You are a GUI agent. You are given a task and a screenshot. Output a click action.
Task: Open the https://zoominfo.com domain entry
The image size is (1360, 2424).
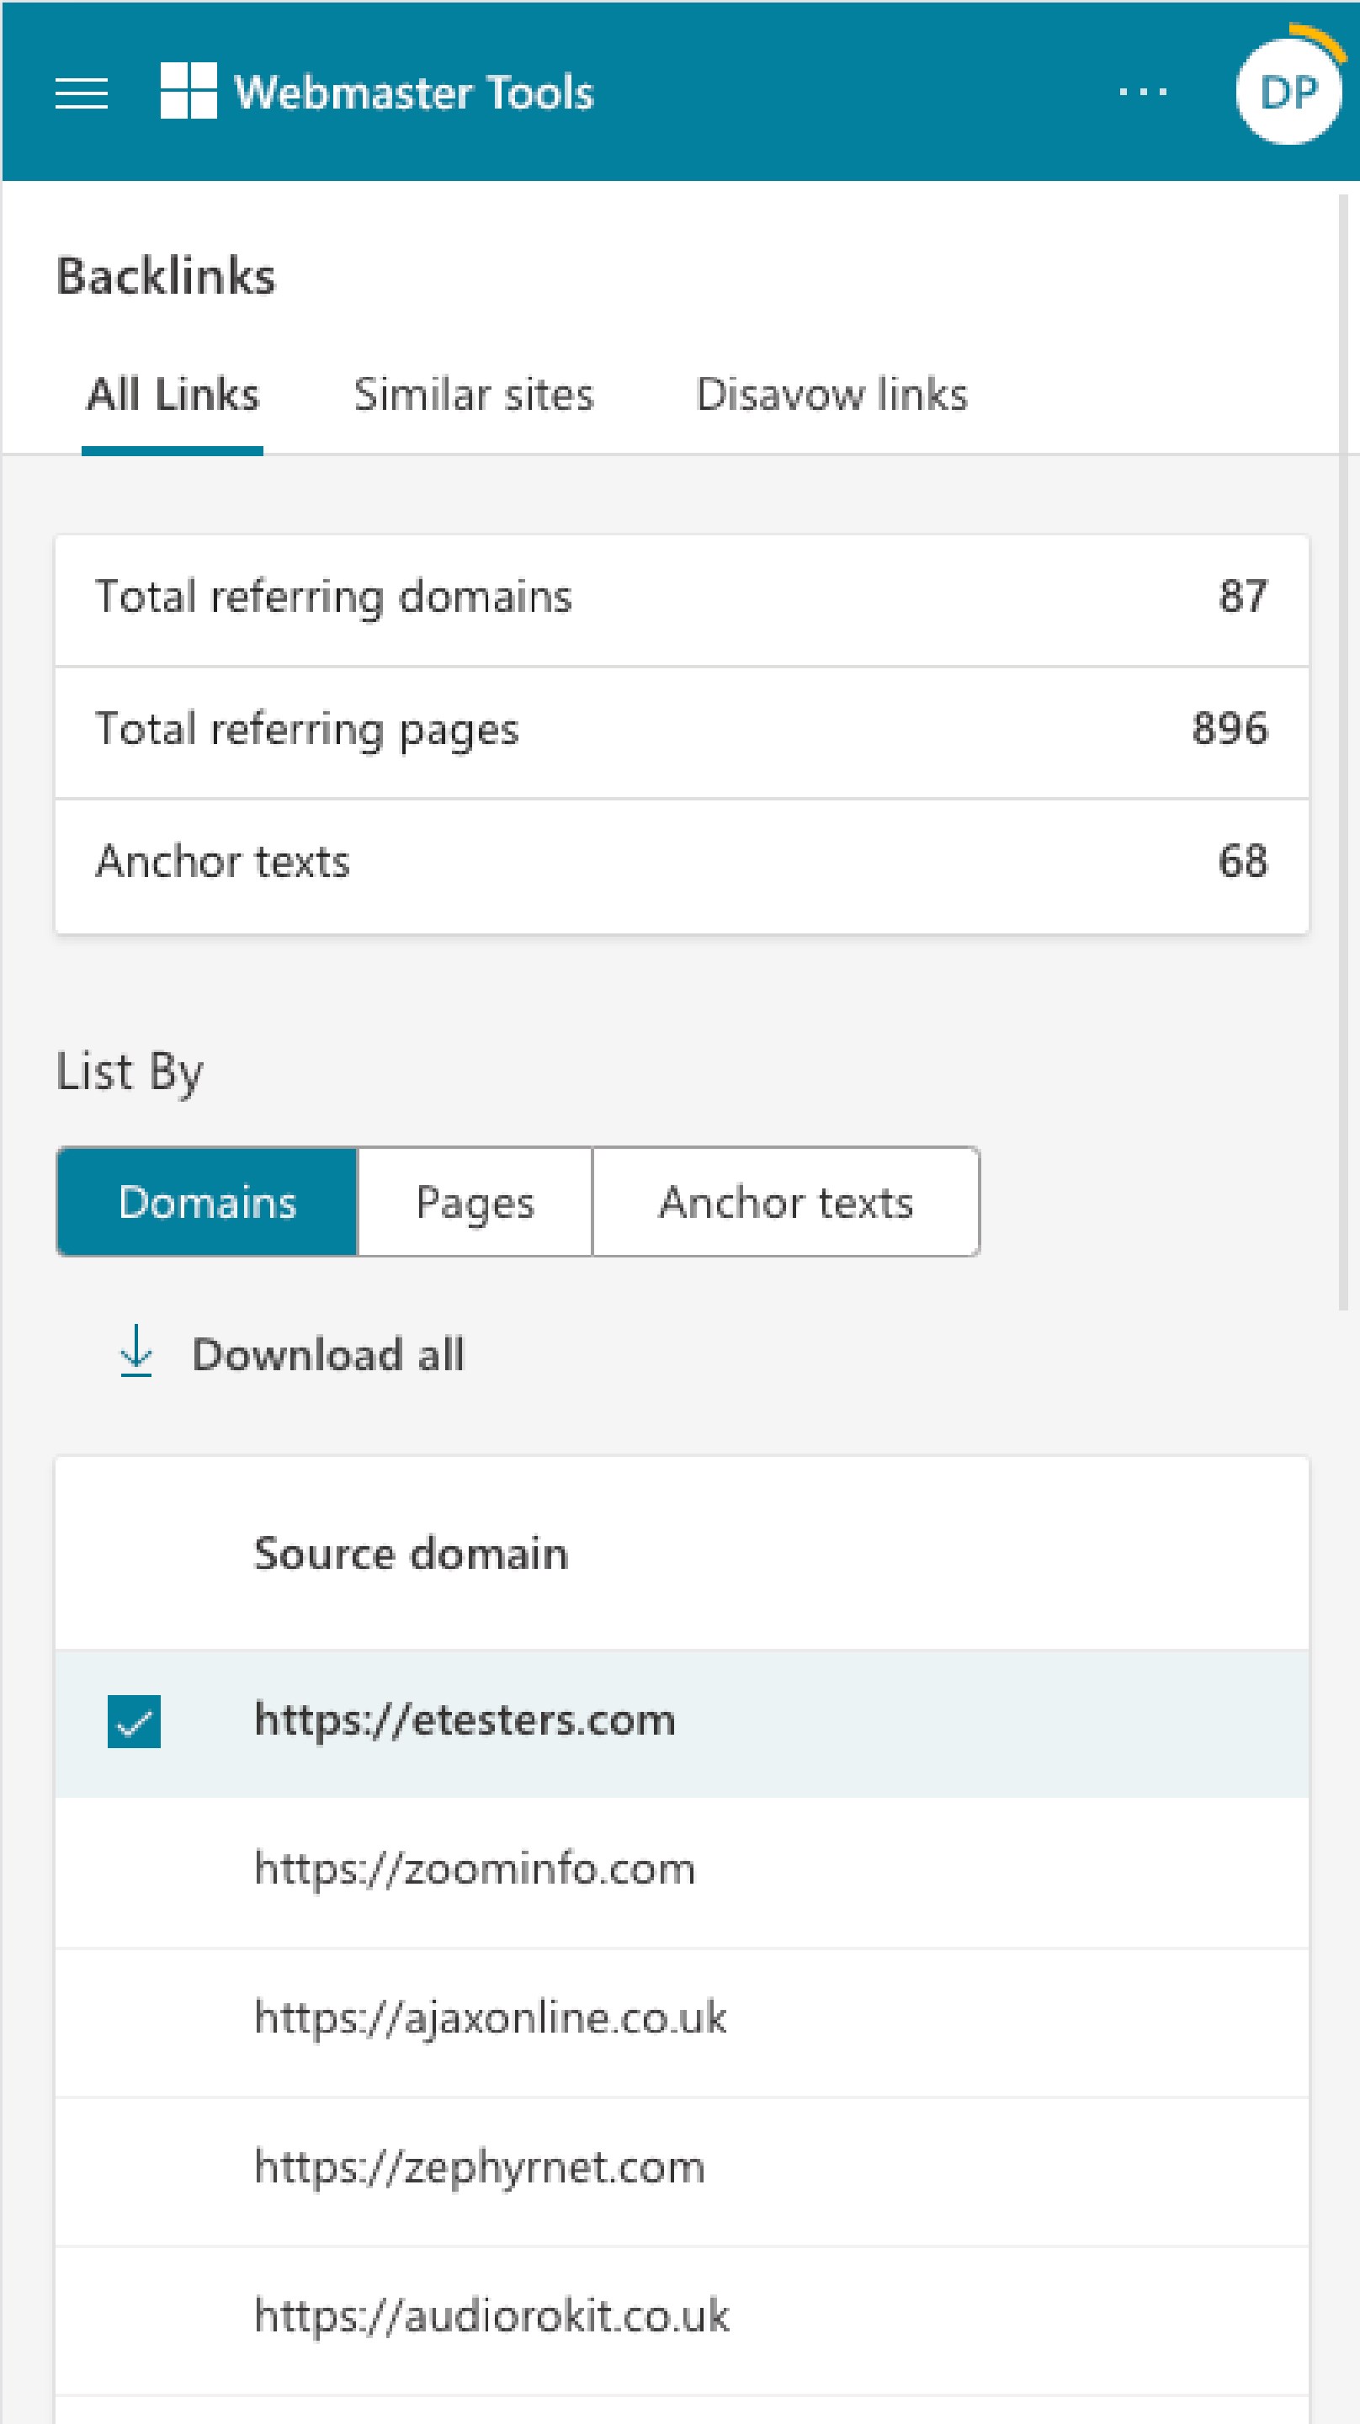point(474,1868)
